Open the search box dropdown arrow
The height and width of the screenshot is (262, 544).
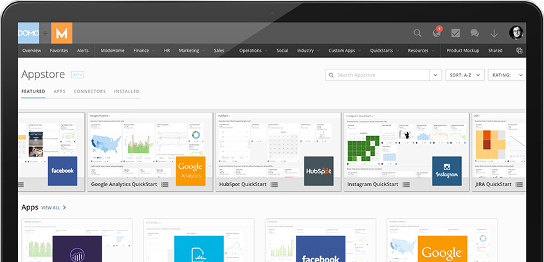tap(435, 75)
